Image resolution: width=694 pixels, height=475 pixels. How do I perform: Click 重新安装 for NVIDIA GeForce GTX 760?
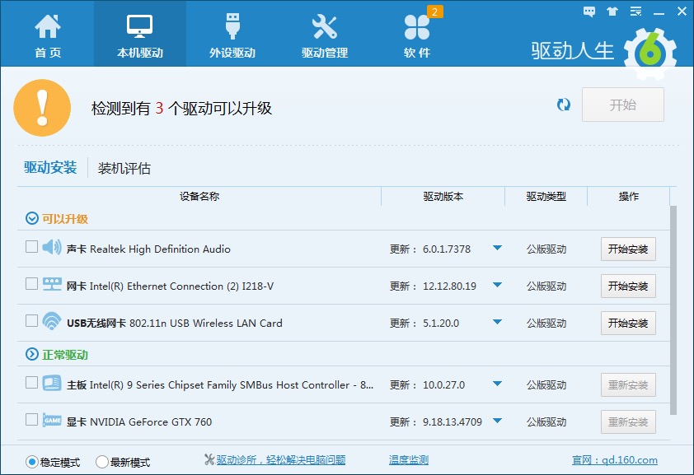tap(628, 422)
